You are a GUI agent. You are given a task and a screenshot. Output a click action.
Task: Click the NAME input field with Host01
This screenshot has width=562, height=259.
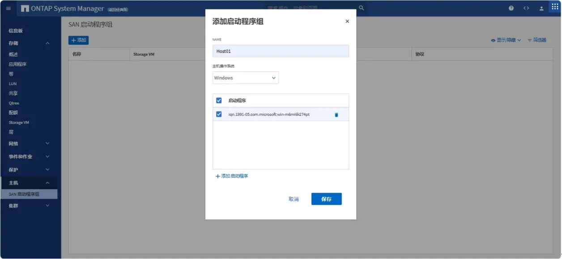pos(281,51)
